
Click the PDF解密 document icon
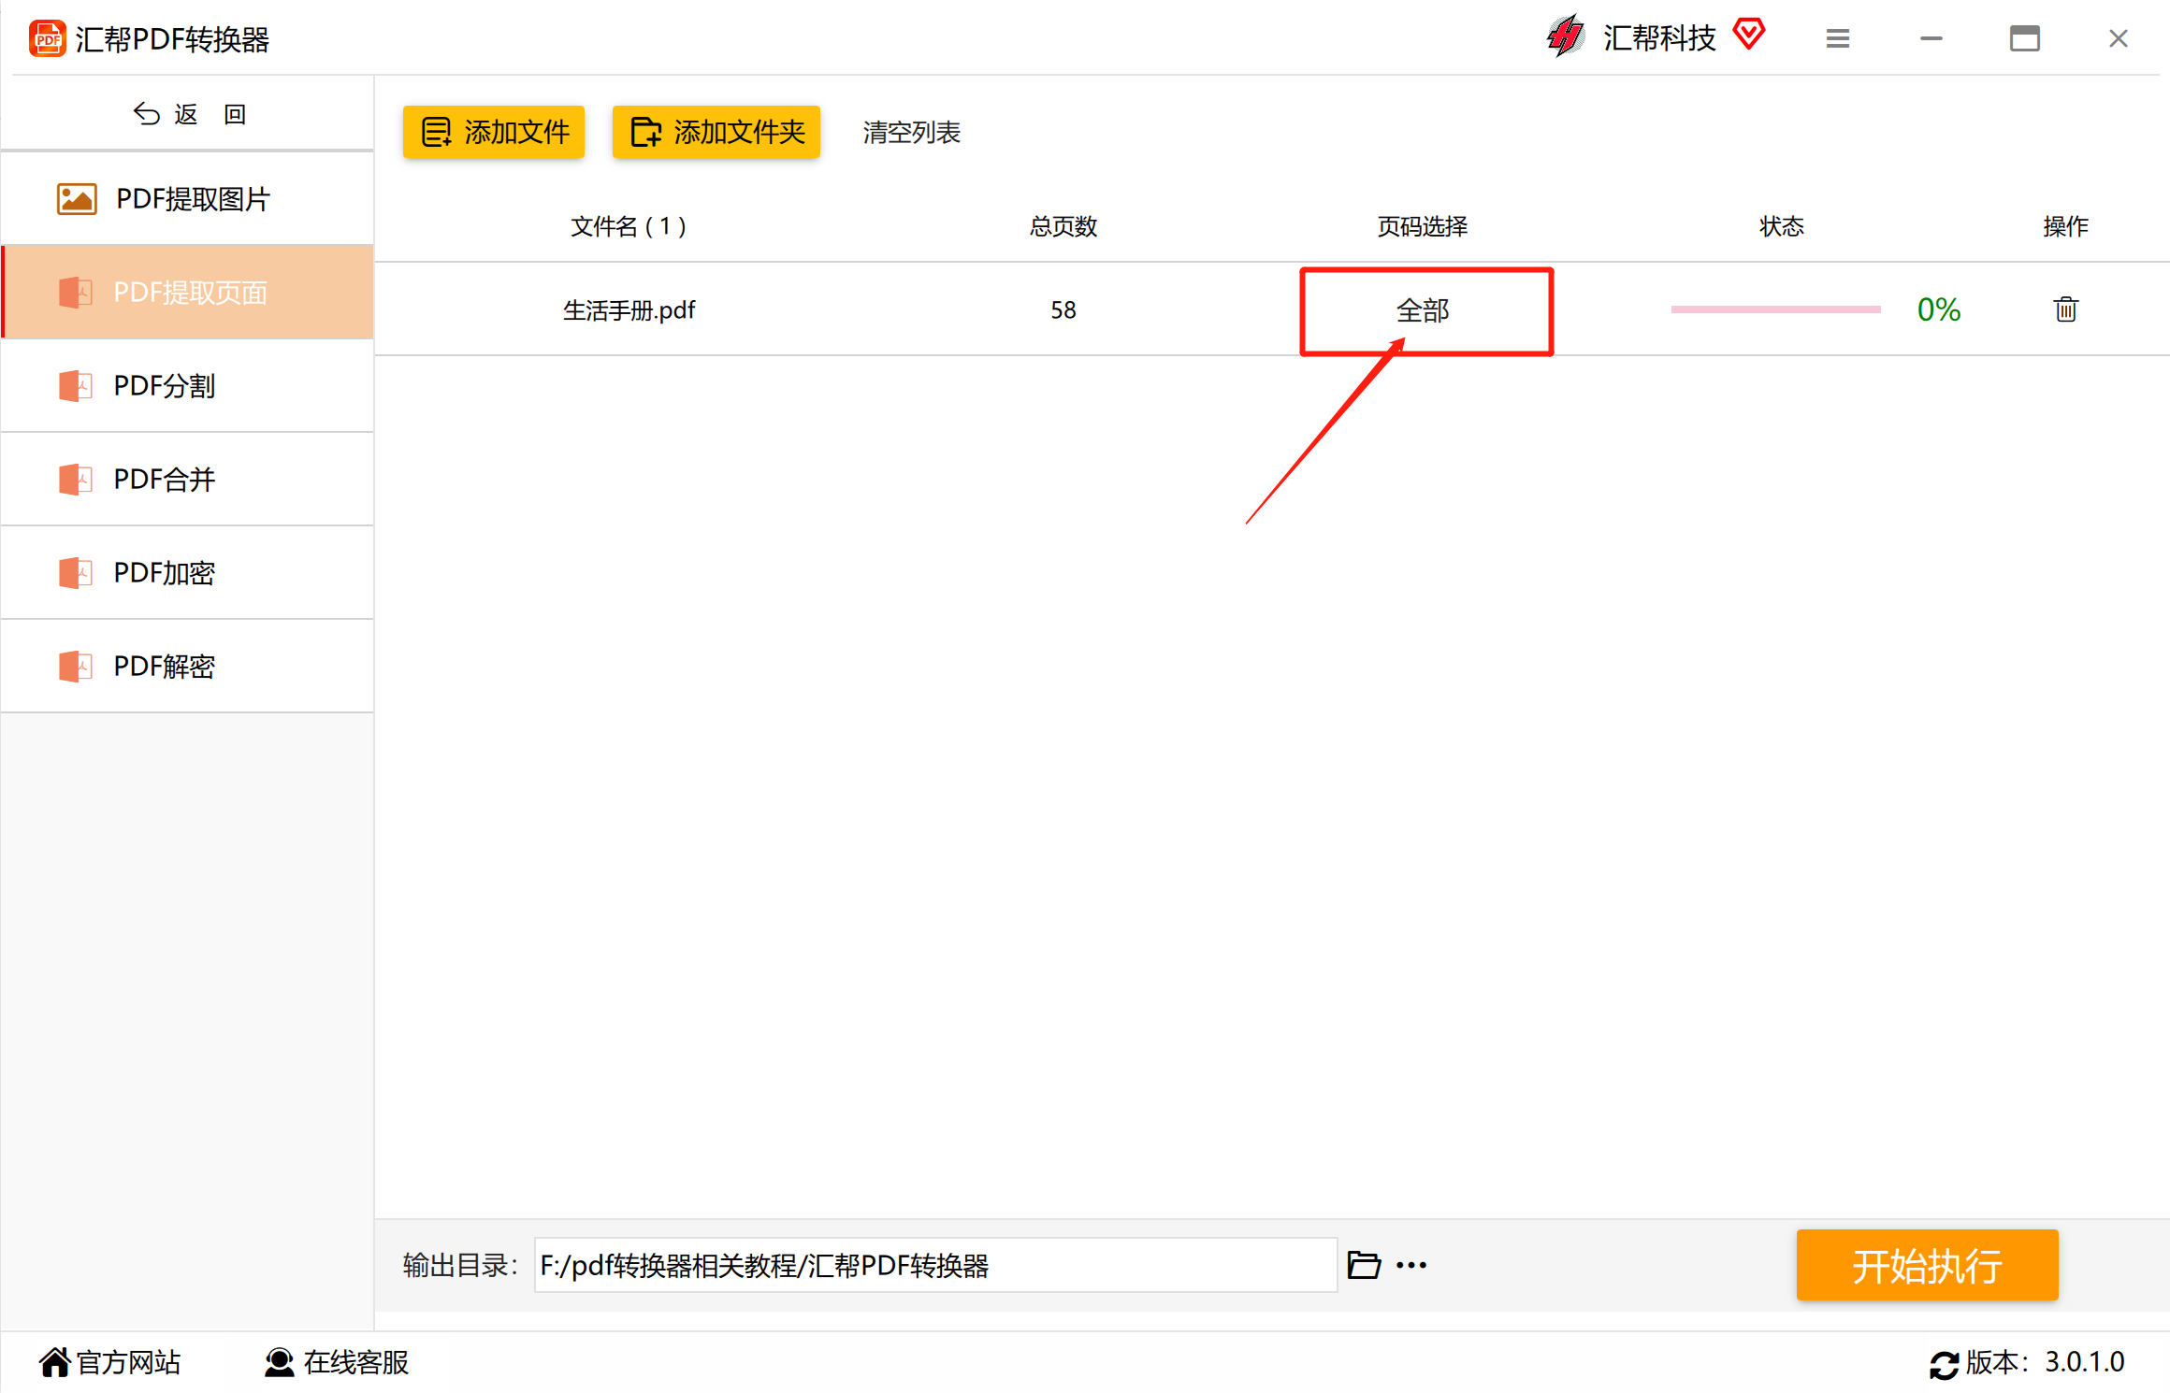[x=75, y=666]
